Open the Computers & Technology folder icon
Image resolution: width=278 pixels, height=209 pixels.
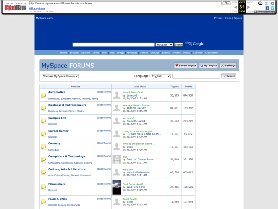[44, 159]
